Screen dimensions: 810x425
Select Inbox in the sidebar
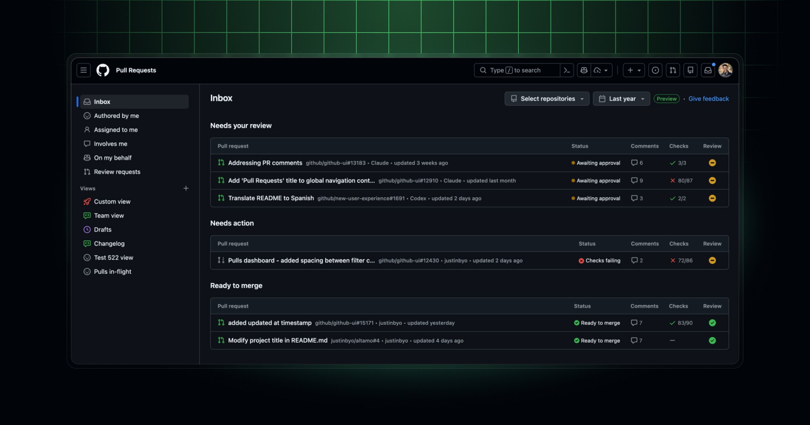134,102
